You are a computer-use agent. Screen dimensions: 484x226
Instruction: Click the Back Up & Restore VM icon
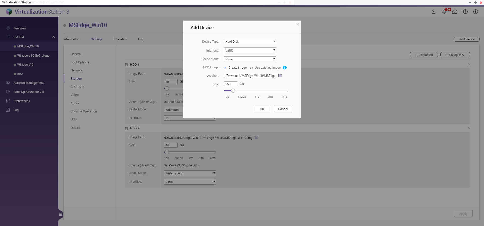[8, 92]
